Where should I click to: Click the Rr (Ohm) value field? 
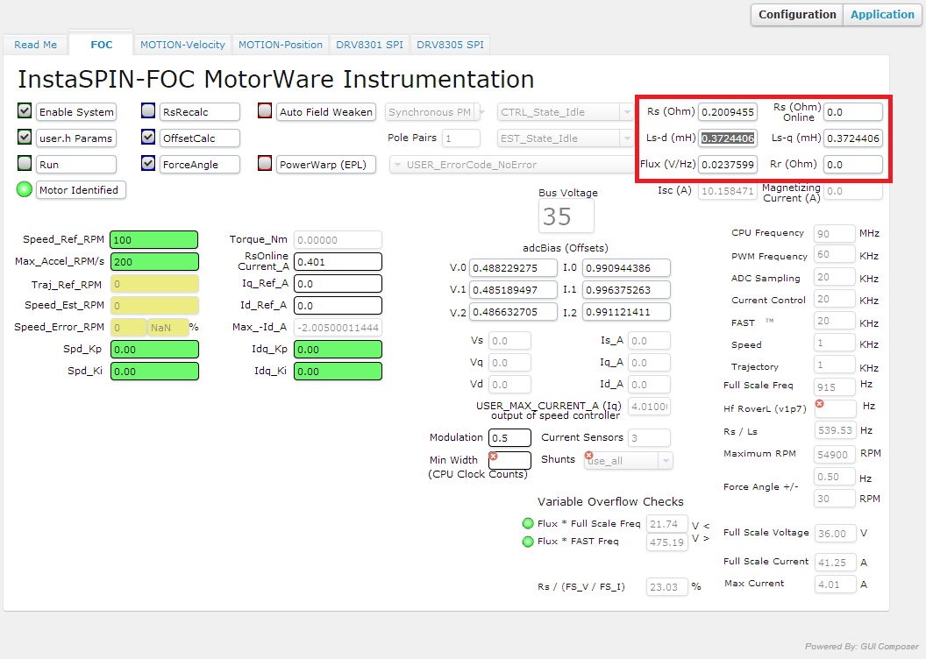tap(852, 165)
